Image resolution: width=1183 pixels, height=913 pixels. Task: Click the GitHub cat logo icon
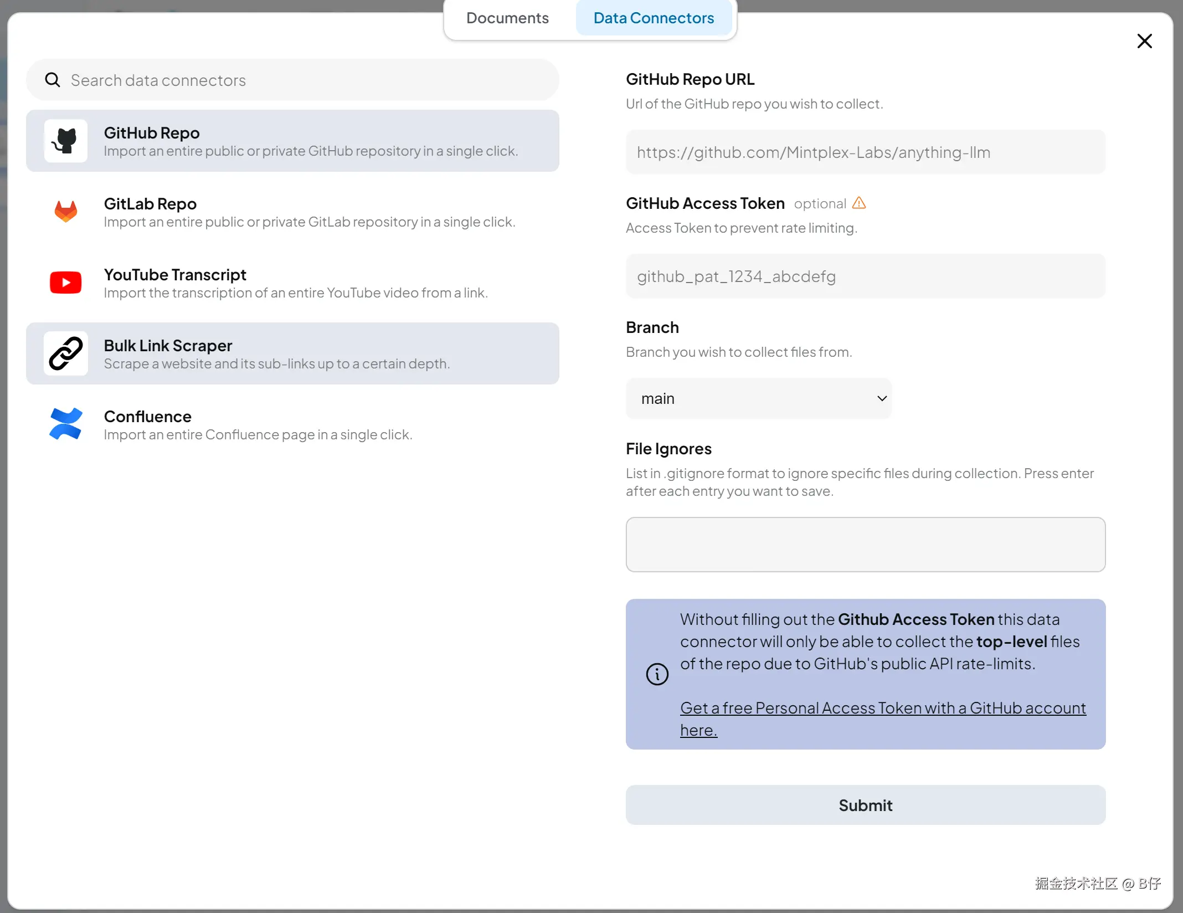click(65, 141)
